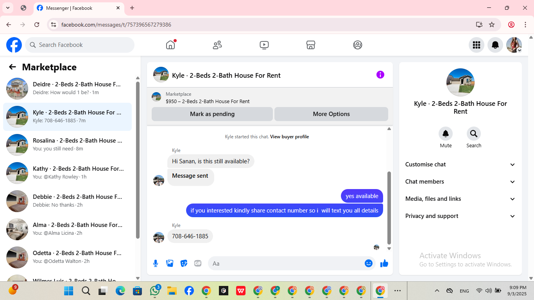This screenshot has height=300, width=534.
Task: Open Kathy's conversation in the list
Action: 67,173
